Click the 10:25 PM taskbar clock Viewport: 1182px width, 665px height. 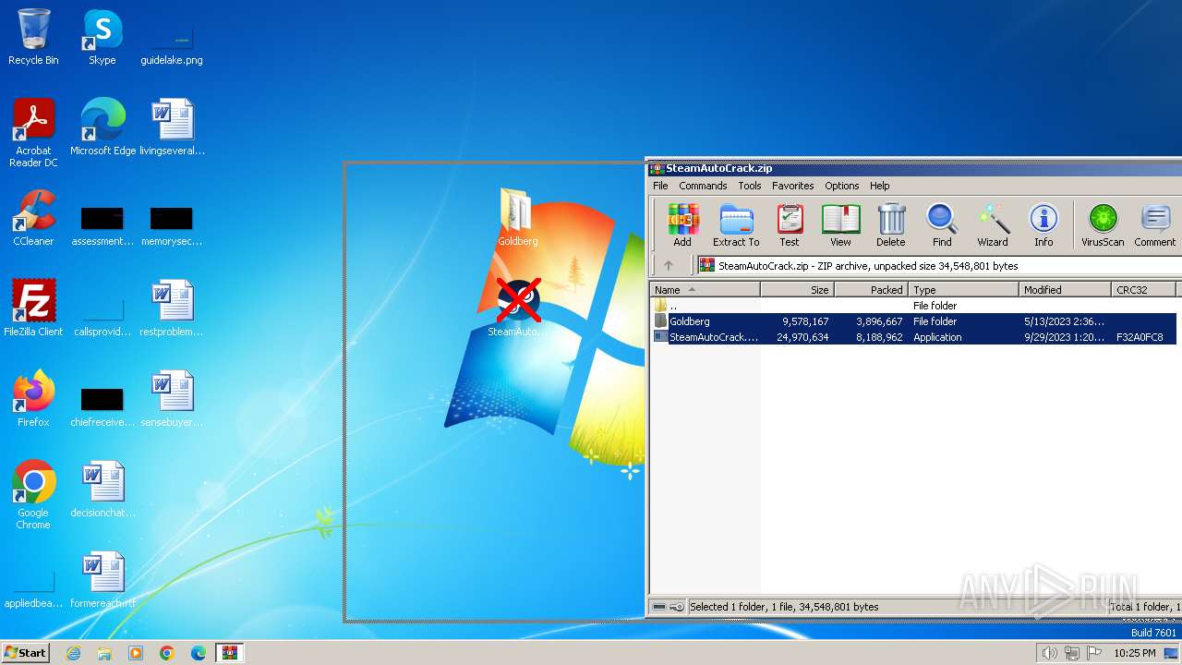pos(1134,653)
